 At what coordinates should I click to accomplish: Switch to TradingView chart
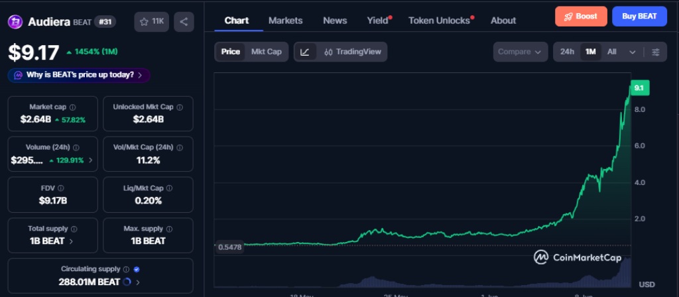coord(353,52)
